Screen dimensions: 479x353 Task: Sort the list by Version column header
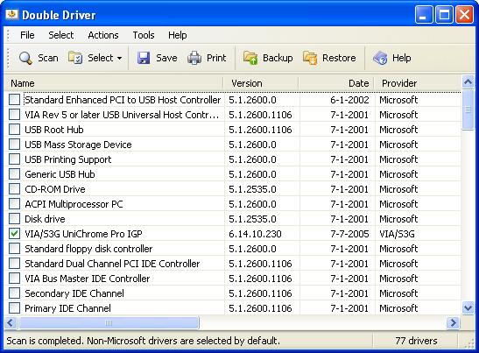pos(261,83)
